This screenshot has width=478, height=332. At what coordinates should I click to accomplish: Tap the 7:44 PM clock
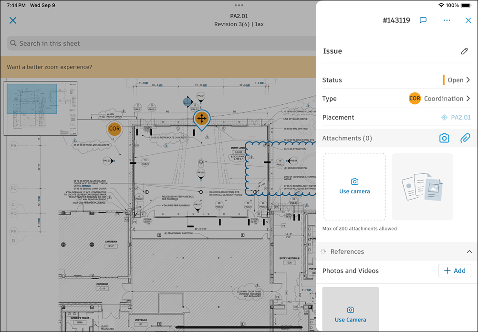click(16, 5)
